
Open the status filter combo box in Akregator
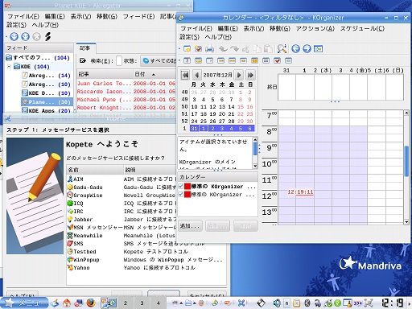pos(159,61)
